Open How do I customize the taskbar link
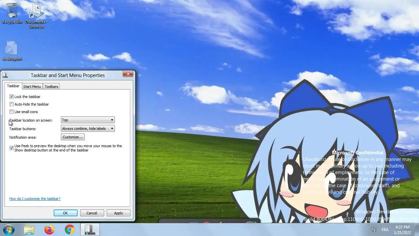The image size is (419, 236). pos(35,199)
